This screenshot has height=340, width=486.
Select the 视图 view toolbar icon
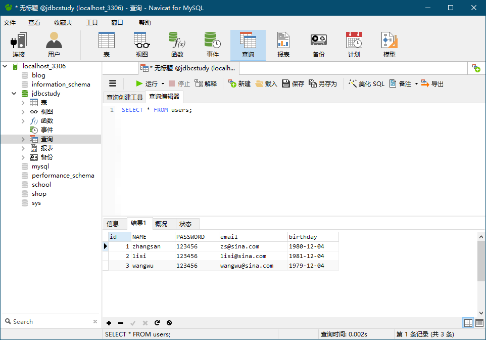141,45
